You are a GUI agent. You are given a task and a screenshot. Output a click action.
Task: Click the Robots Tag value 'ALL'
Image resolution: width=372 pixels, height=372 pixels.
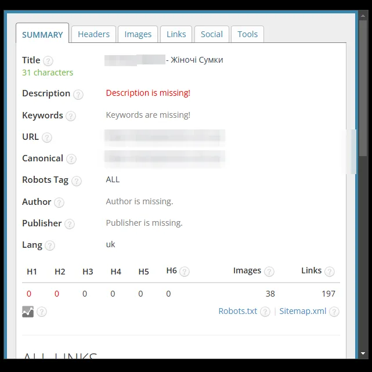pyautogui.click(x=113, y=179)
